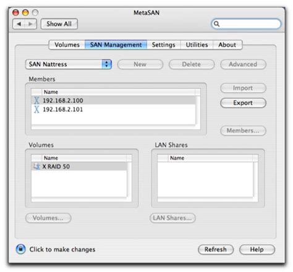Click the volume icon beside X RAID 50
The image size is (293, 272).
pos(36,166)
